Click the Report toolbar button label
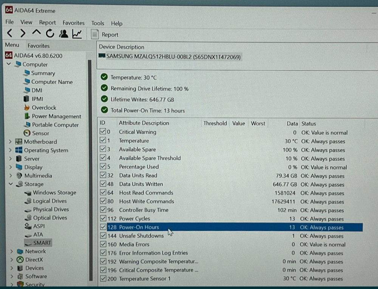This screenshot has width=378, height=289. [x=110, y=35]
